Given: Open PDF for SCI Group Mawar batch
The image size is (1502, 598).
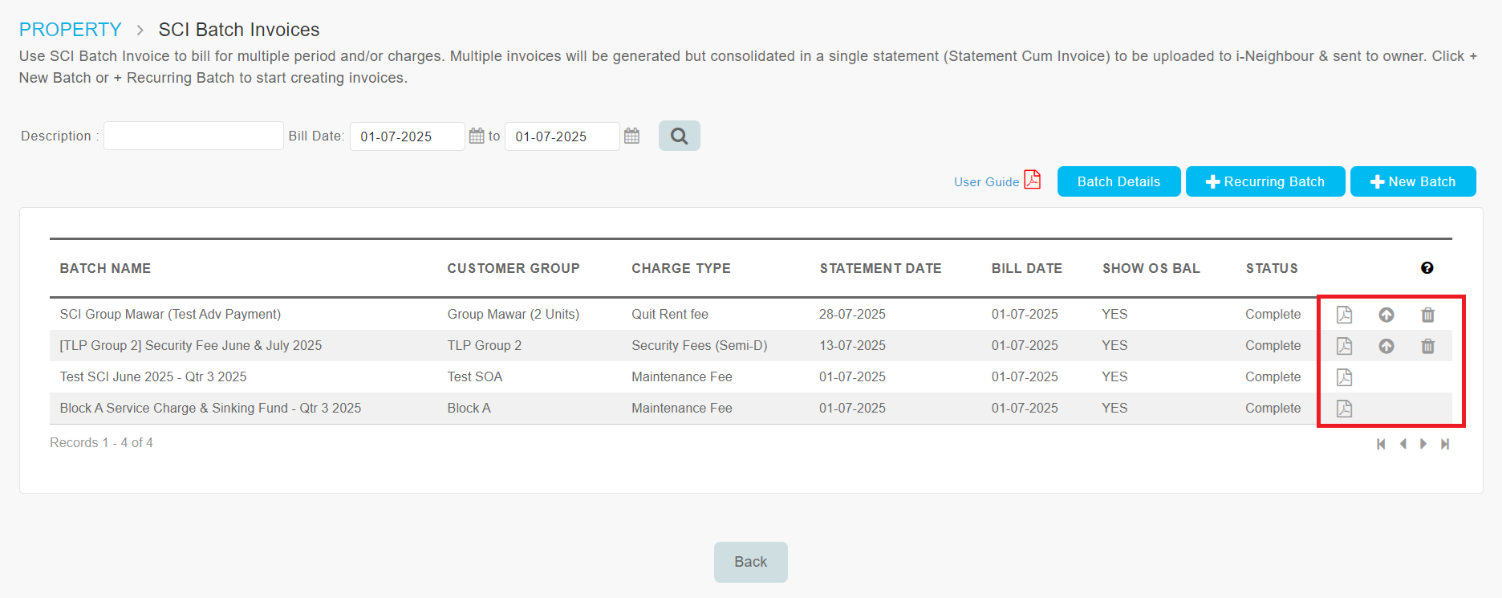Looking at the screenshot, I should 1344,315.
